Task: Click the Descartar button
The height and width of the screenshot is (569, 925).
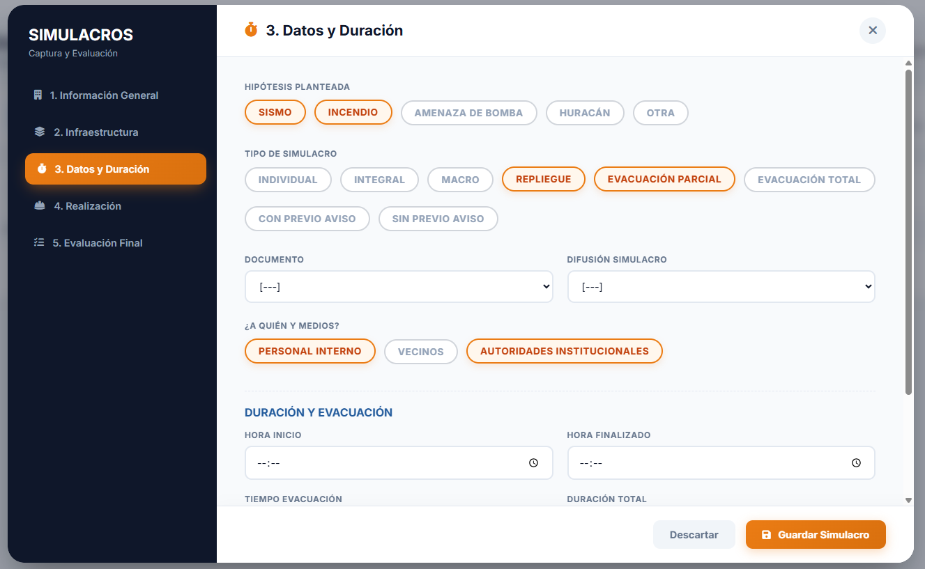Action: [x=694, y=535]
